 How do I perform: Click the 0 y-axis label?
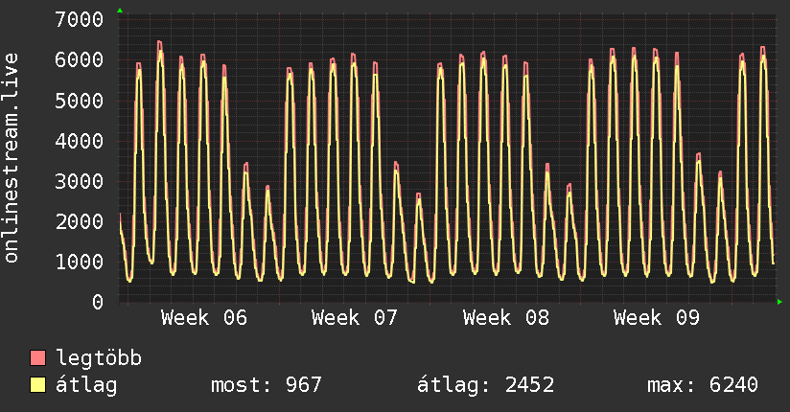(x=98, y=302)
